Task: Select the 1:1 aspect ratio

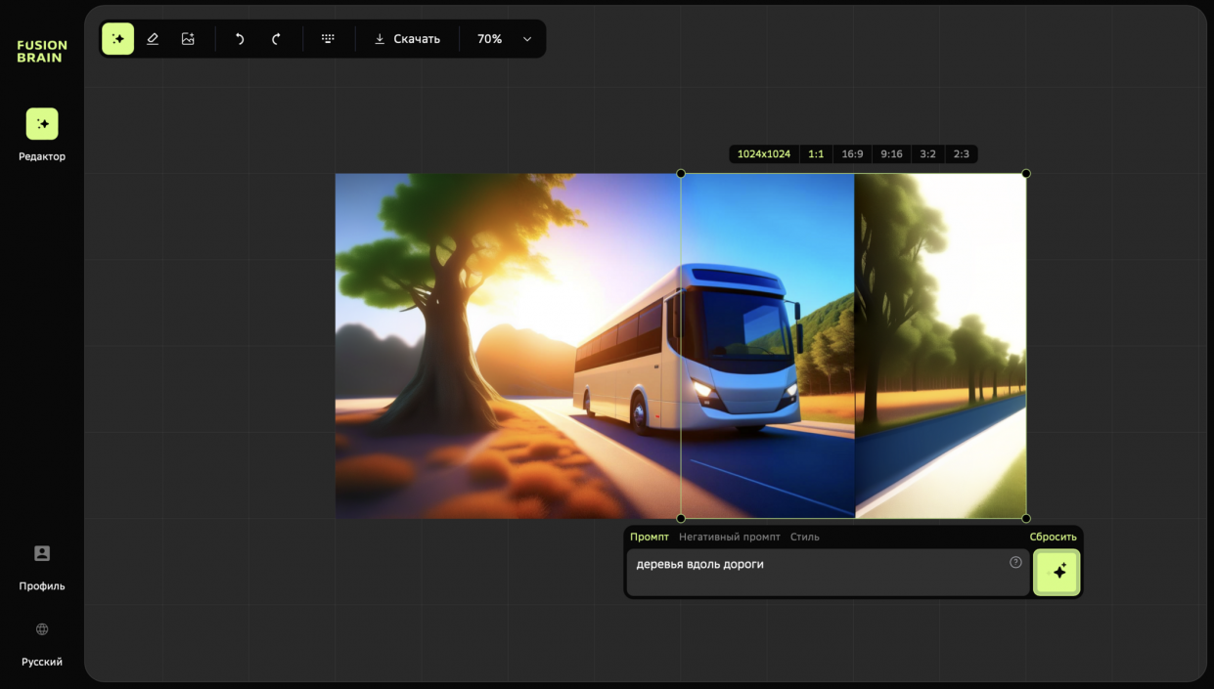Action: coord(816,154)
